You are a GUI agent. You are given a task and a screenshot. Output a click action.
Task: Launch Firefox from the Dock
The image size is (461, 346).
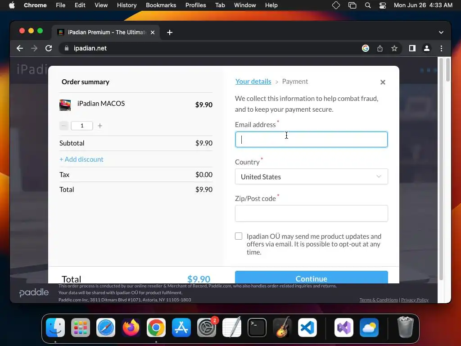click(x=131, y=328)
